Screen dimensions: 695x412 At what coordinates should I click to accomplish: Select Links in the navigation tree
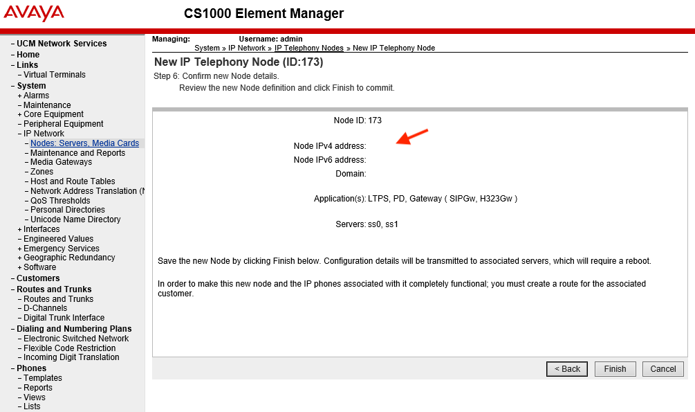coord(27,65)
